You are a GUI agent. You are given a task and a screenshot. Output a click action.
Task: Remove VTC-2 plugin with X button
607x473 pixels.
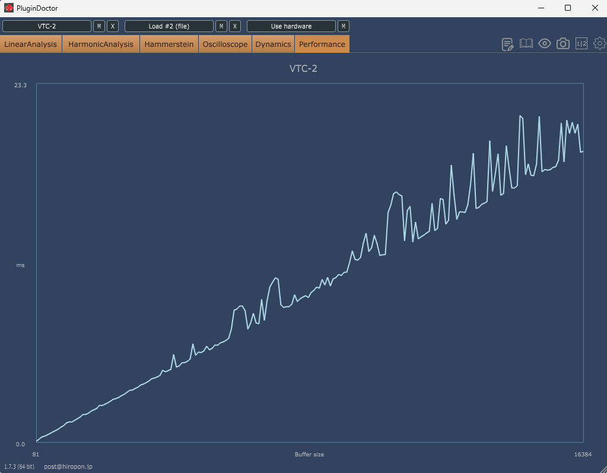click(113, 26)
